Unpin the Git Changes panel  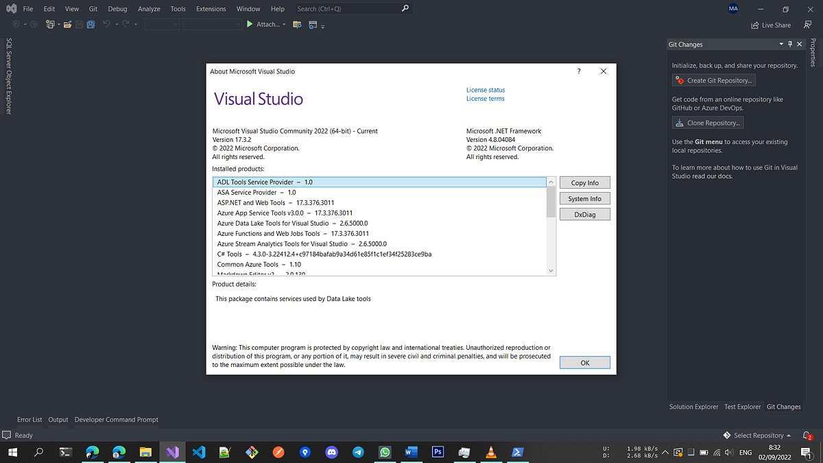click(x=790, y=44)
